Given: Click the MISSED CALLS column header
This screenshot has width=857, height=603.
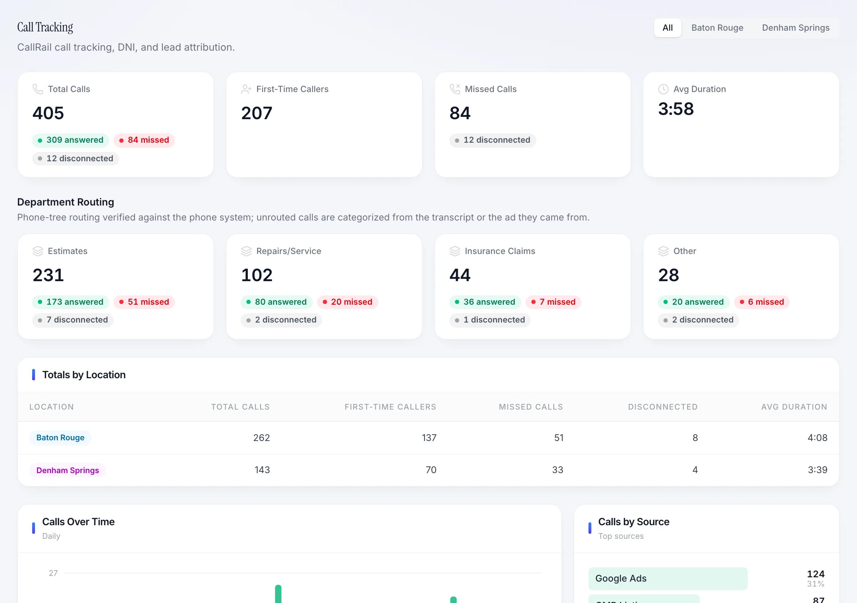Looking at the screenshot, I should point(531,407).
